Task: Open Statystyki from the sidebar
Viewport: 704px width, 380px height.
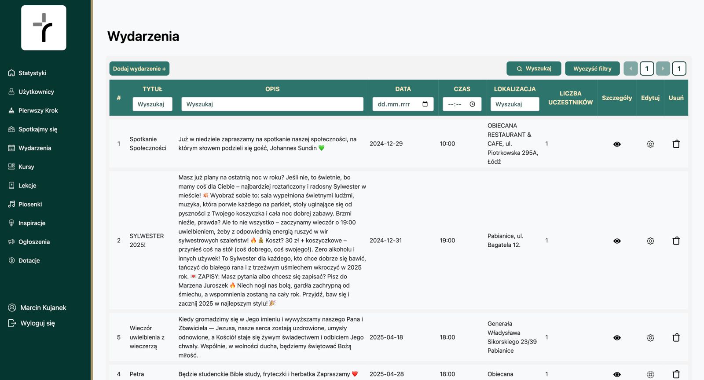Action: click(x=27, y=73)
